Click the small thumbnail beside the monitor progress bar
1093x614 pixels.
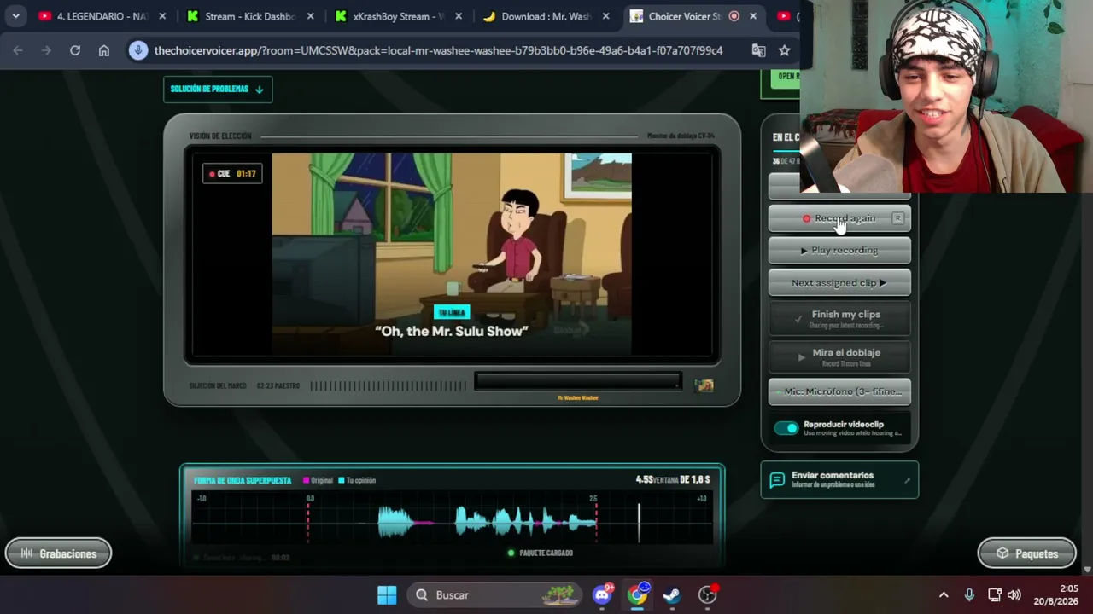click(704, 385)
